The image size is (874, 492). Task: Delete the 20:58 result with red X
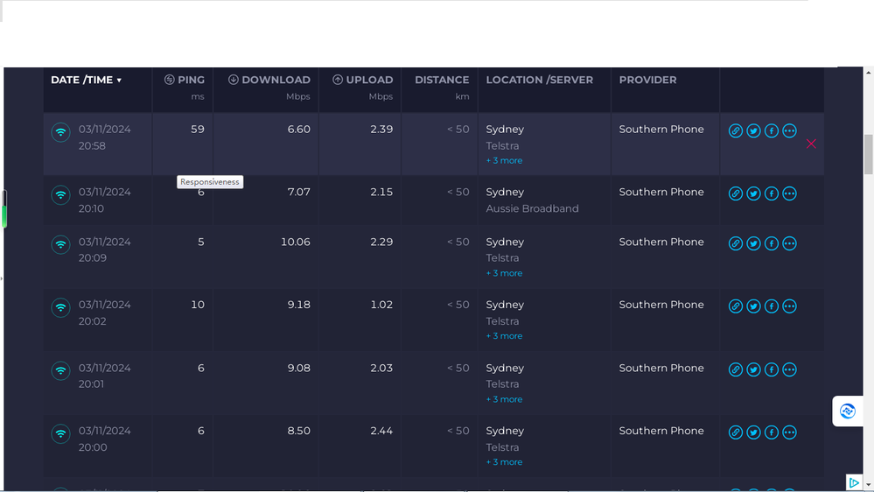(811, 144)
